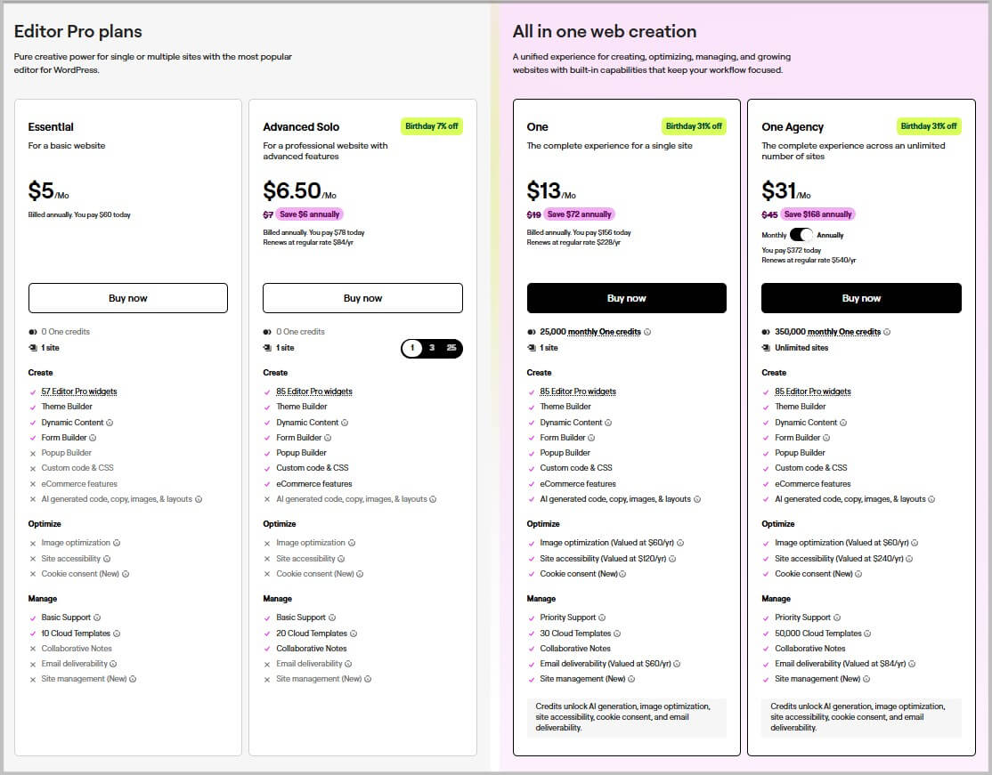
Task: Select 25 sites in Advanced Solo selector
Action: tap(451, 348)
